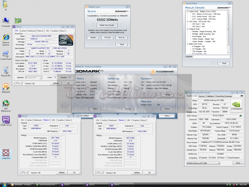
Task: Collapse the Feature Tests tree node
Action: pos(187,29)
